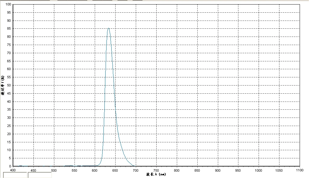Click the y-axis tick label "60"

point(9,69)
